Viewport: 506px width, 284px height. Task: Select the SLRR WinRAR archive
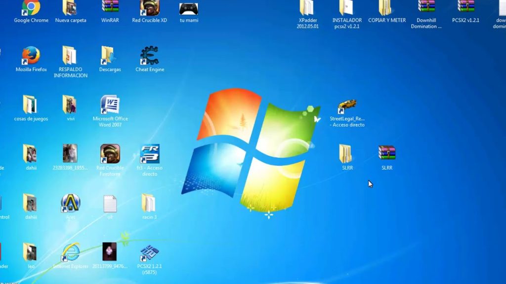point(387,153)
